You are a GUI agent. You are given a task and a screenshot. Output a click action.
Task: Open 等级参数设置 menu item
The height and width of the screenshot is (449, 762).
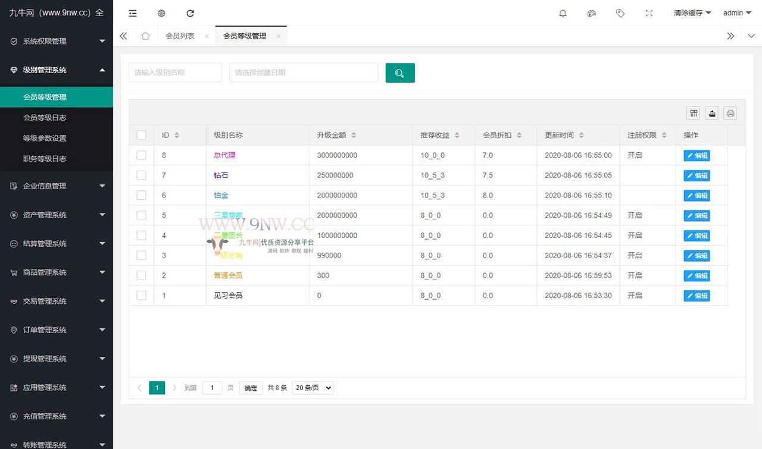click(57, 138)
